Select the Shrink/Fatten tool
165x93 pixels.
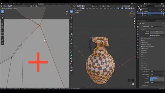tap(71, 67)
